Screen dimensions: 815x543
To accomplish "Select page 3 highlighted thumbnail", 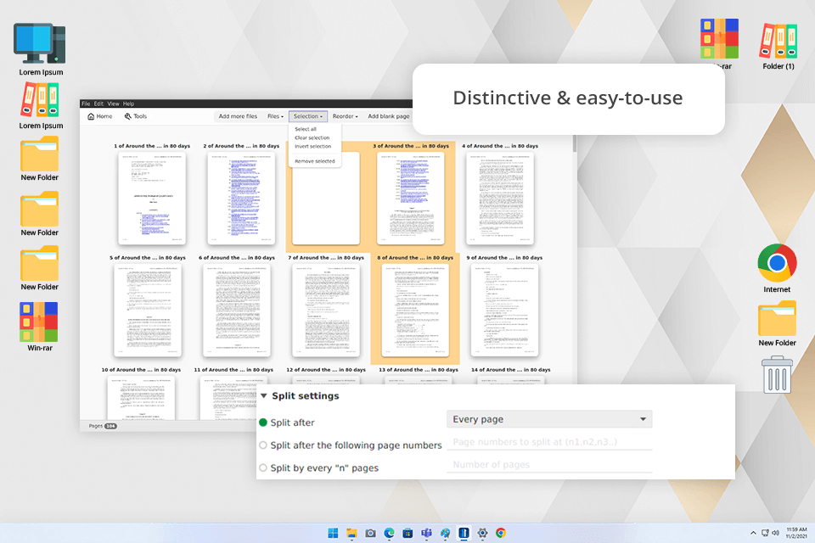I will coord(411,199).
